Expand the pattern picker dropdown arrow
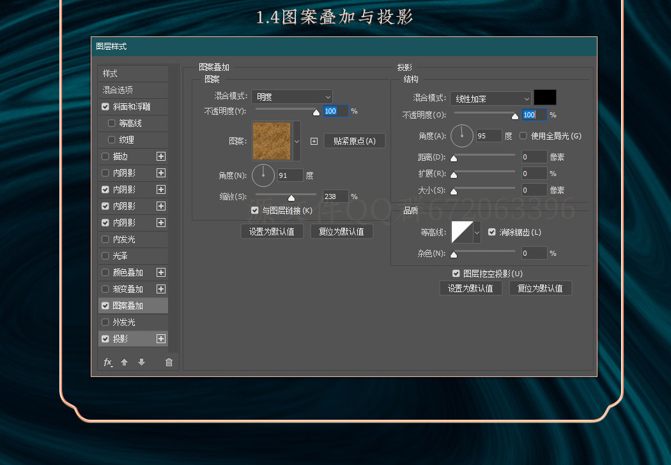The width and height of the screenshot is (671, 465). tap(297, 142)
